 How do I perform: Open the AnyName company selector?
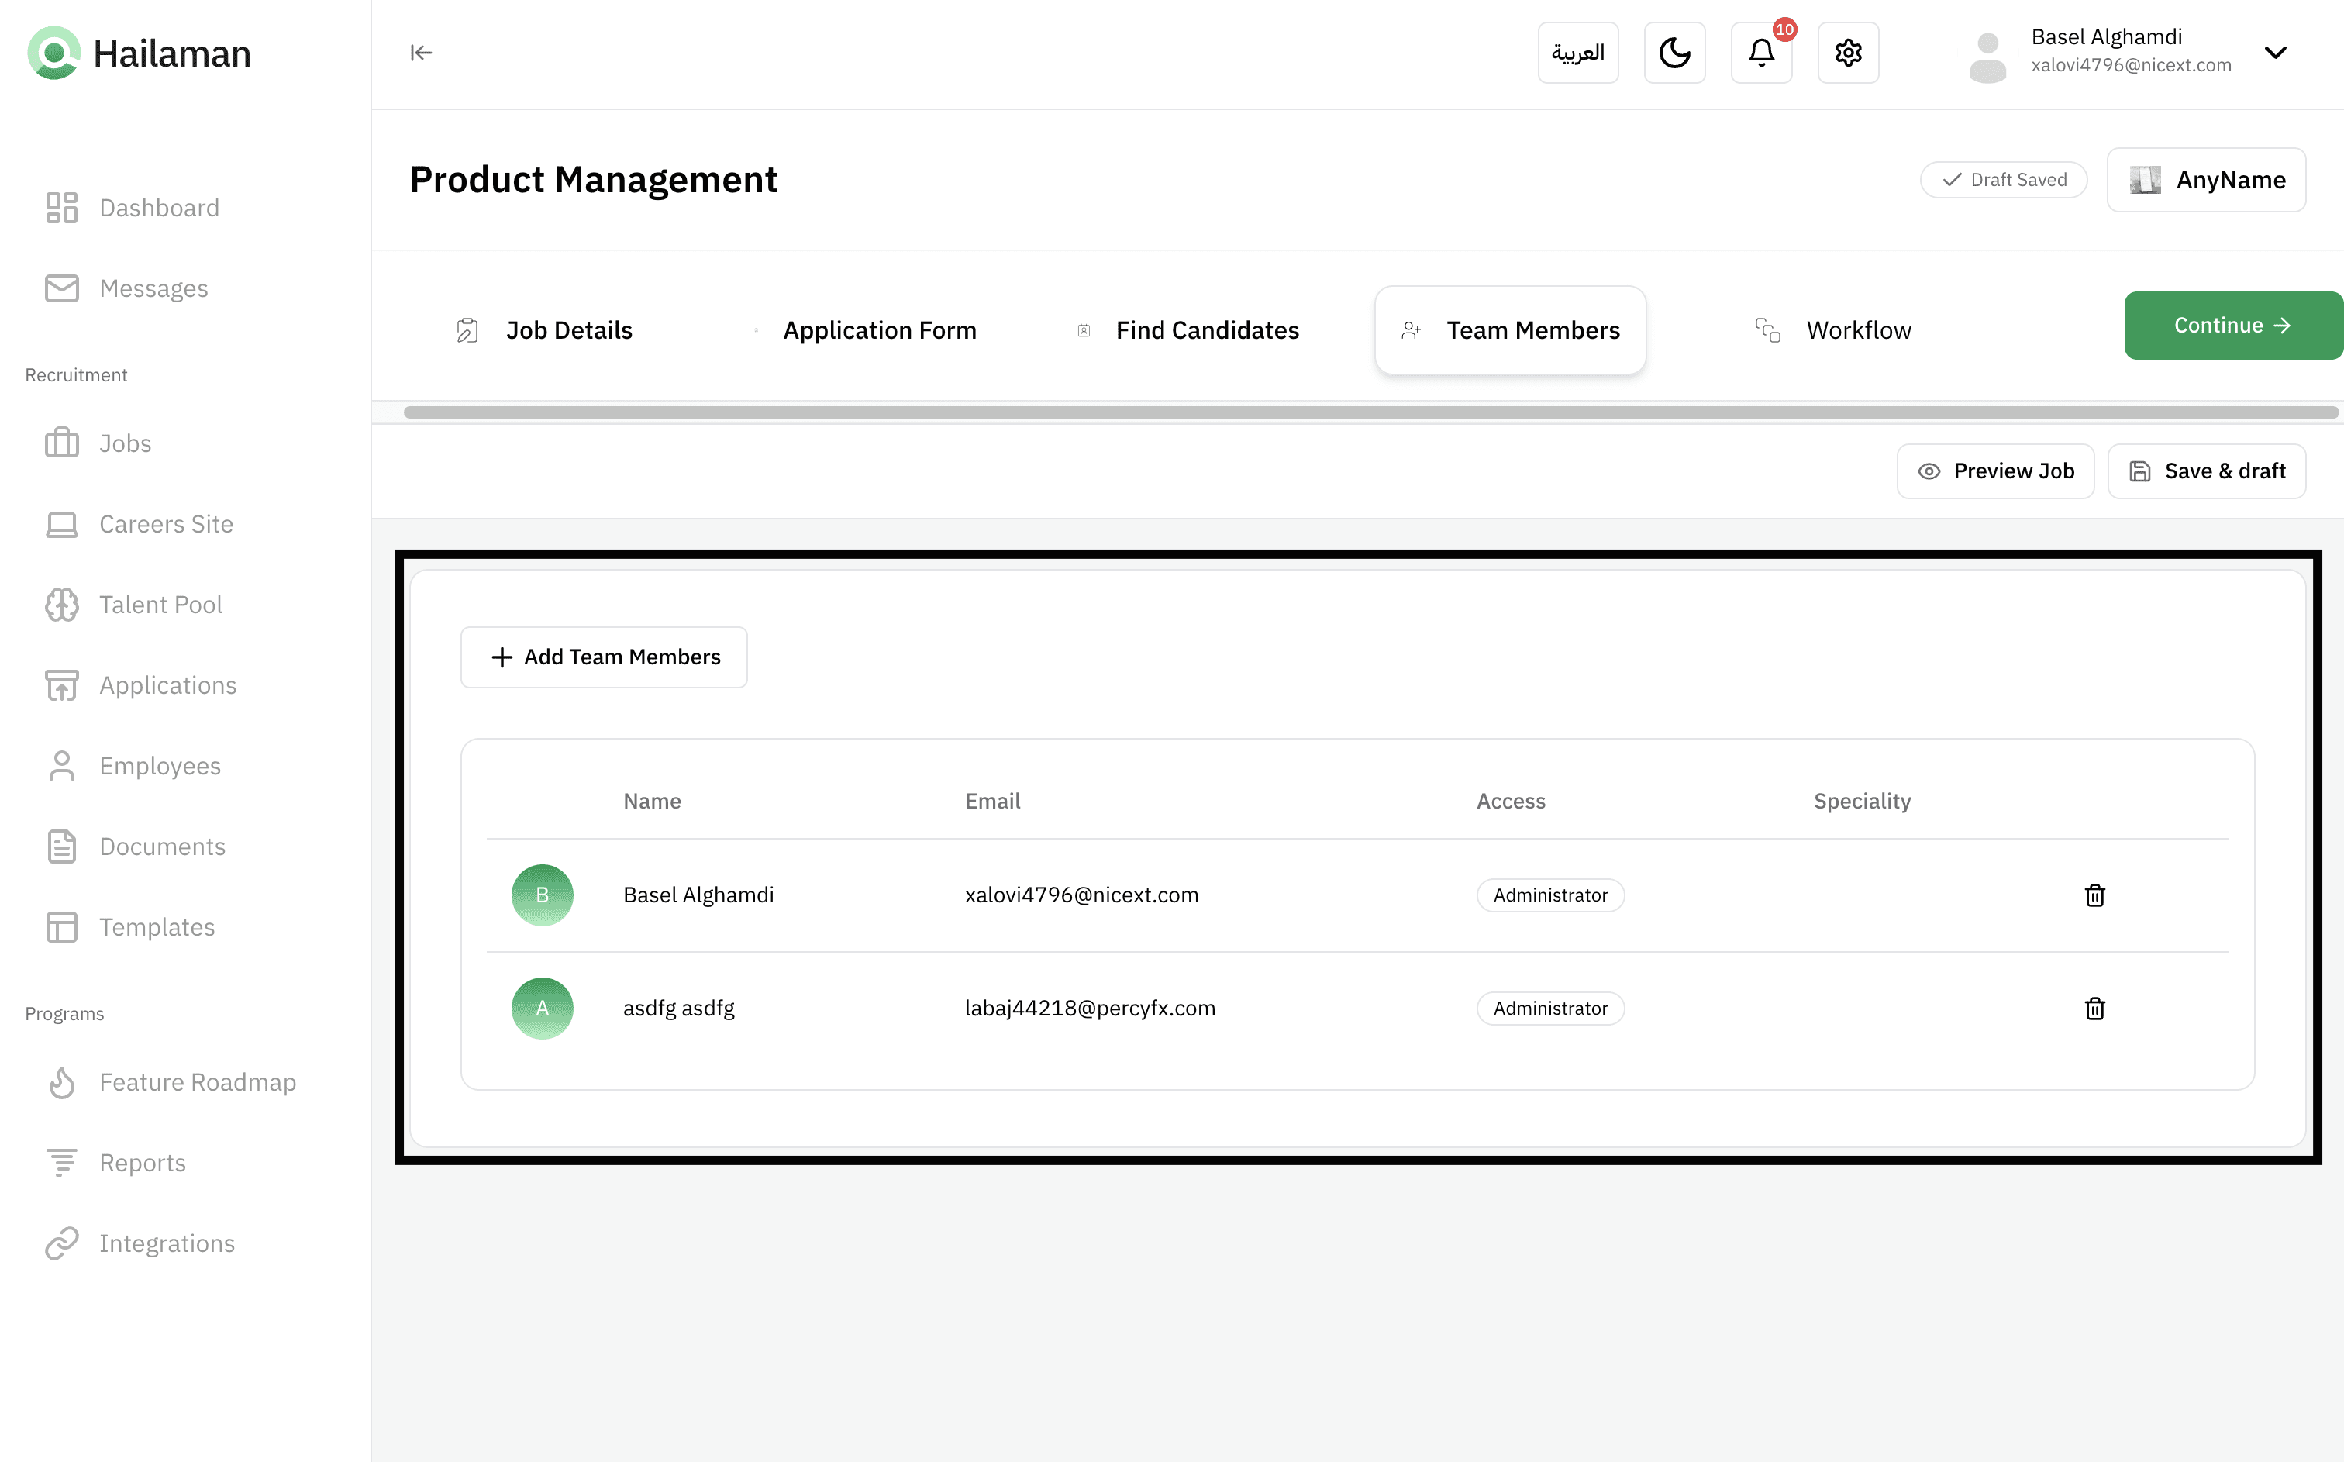point(2206,180)
